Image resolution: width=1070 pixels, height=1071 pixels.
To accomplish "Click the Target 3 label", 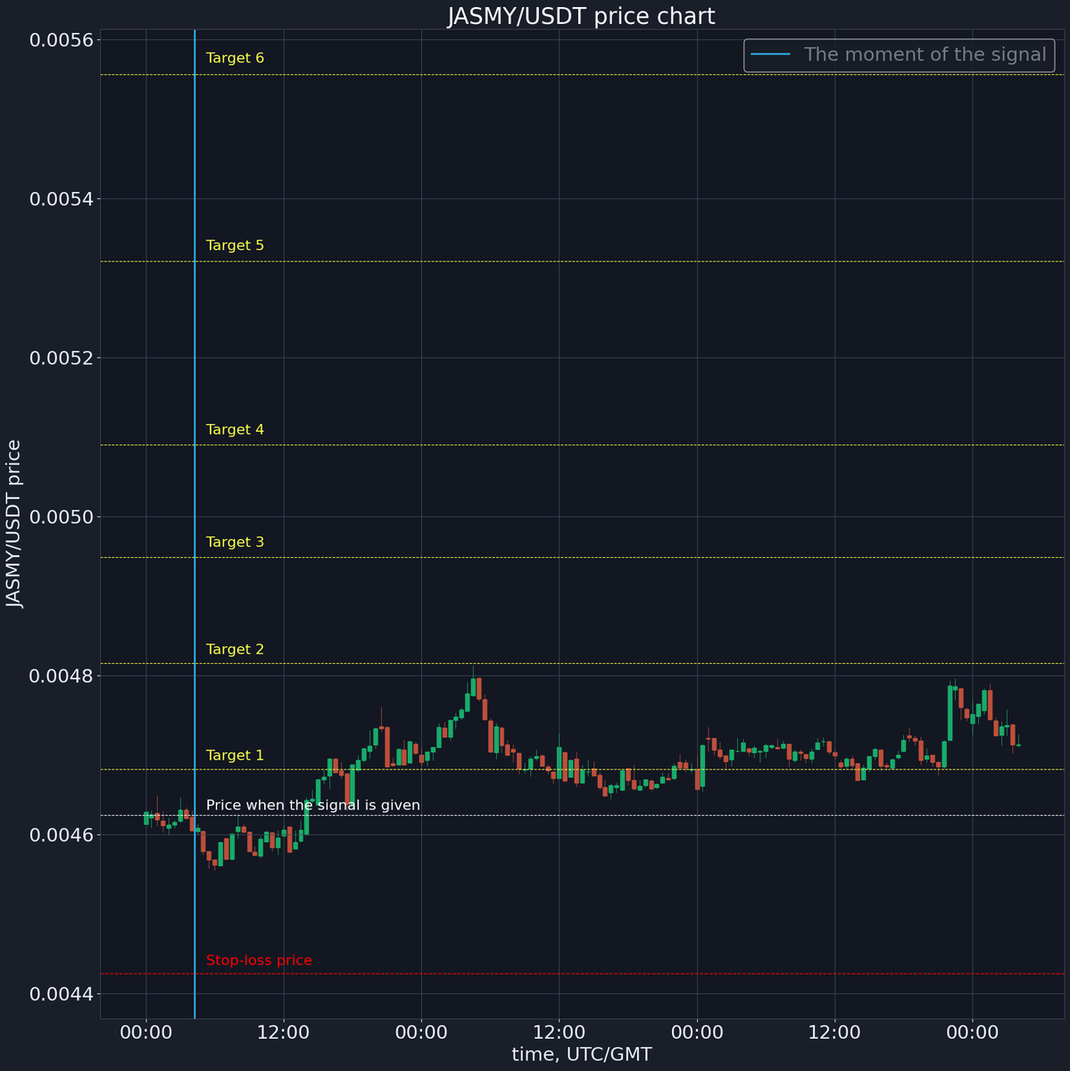I will (234, 542).
